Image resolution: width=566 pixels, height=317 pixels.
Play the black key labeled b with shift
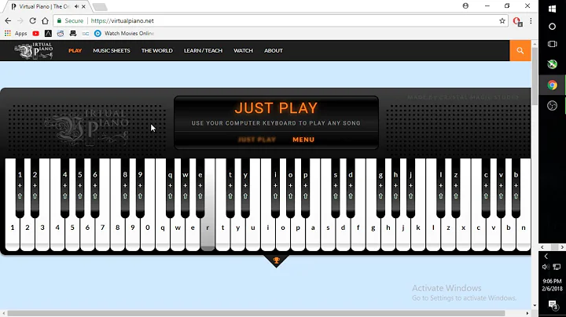(516, 188)
